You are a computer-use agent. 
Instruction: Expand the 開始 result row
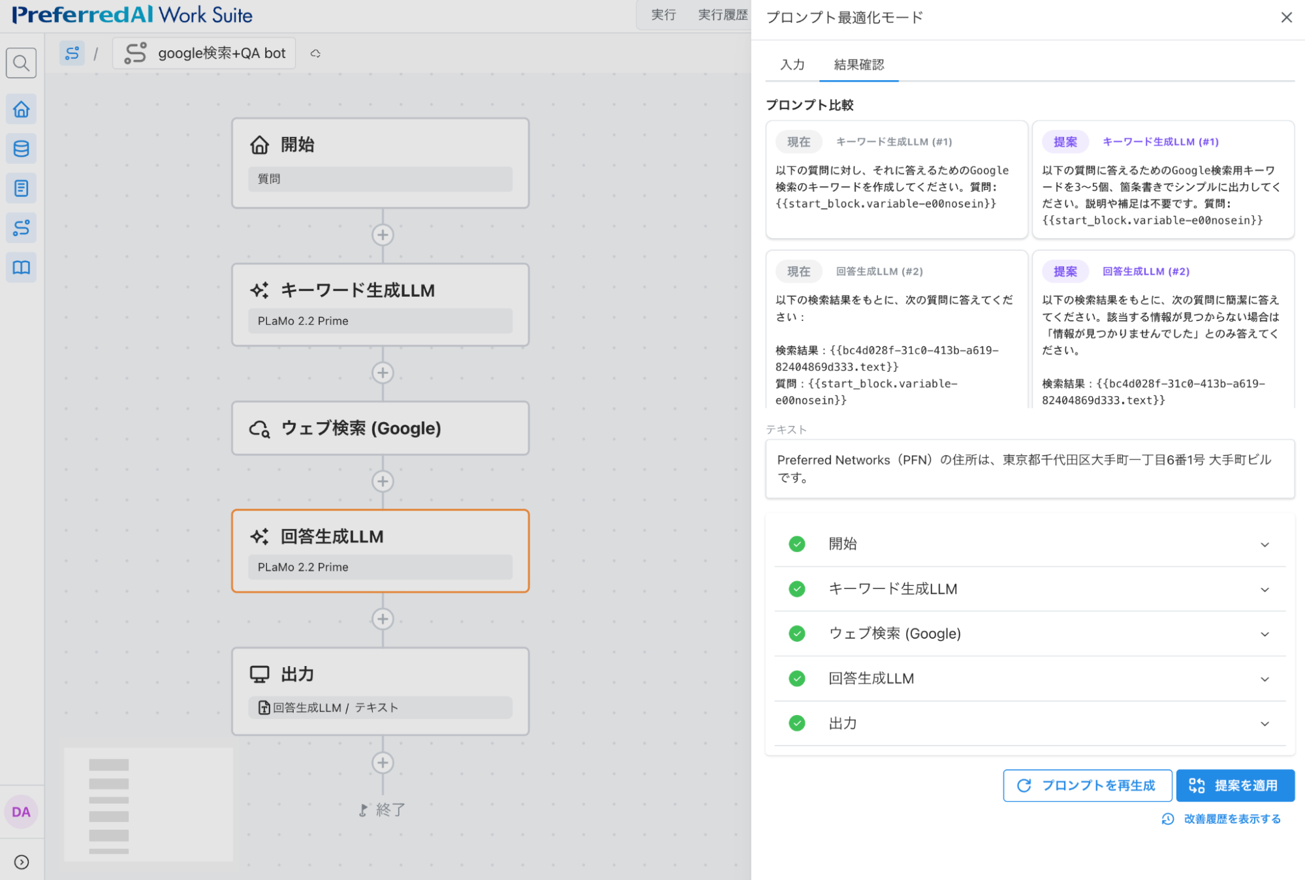(1264, 544)
